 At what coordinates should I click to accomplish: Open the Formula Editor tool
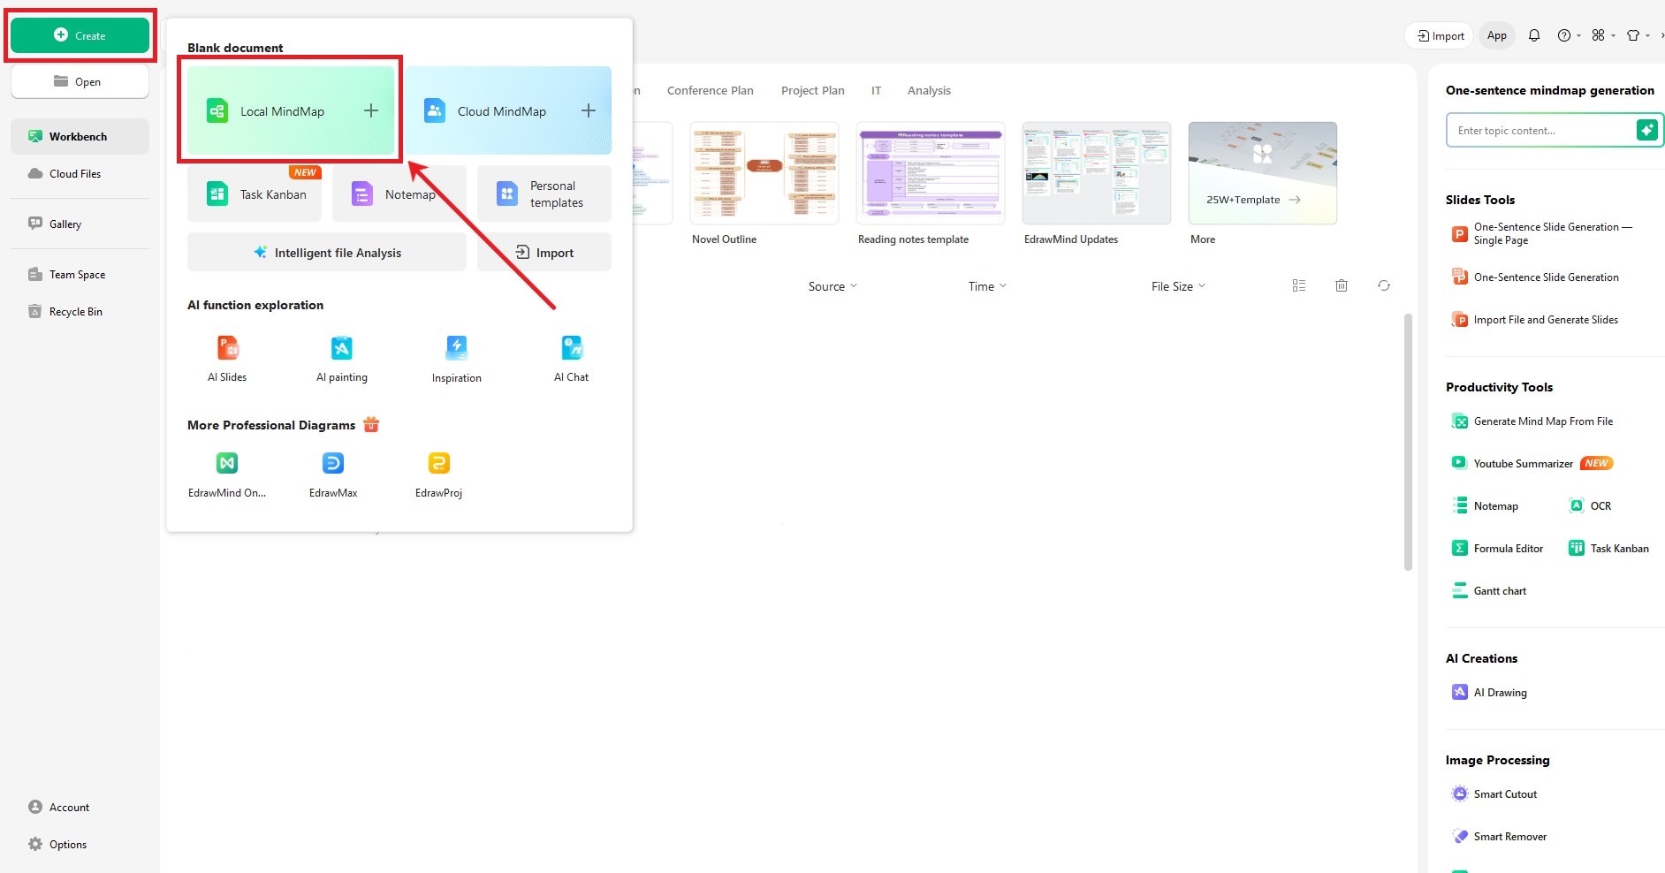click(1498, 548)
